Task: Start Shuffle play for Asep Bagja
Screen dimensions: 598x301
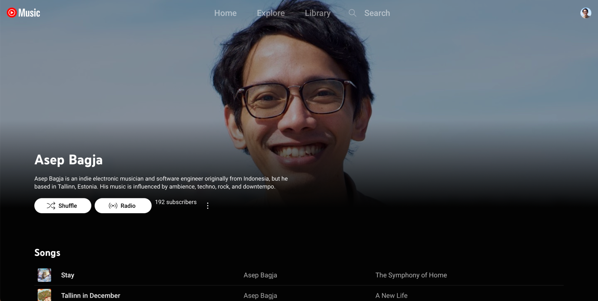Action: 63,206
